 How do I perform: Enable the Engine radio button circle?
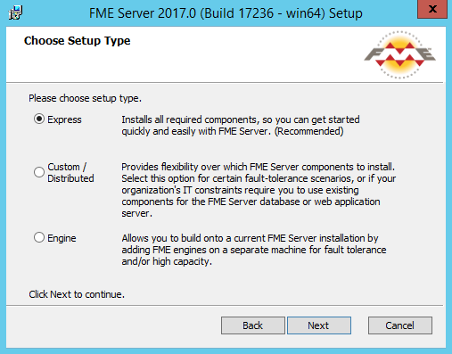[39, 237]
